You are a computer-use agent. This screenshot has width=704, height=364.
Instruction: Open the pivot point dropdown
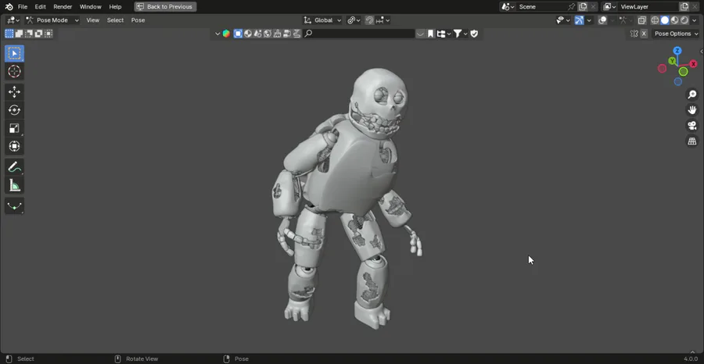coord(354,20)
